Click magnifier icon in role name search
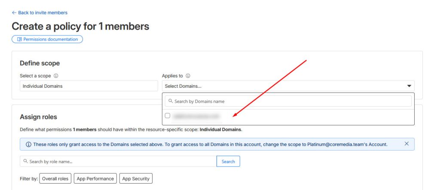Viewport: 440px width, 190px height. (x=26, y=161)
